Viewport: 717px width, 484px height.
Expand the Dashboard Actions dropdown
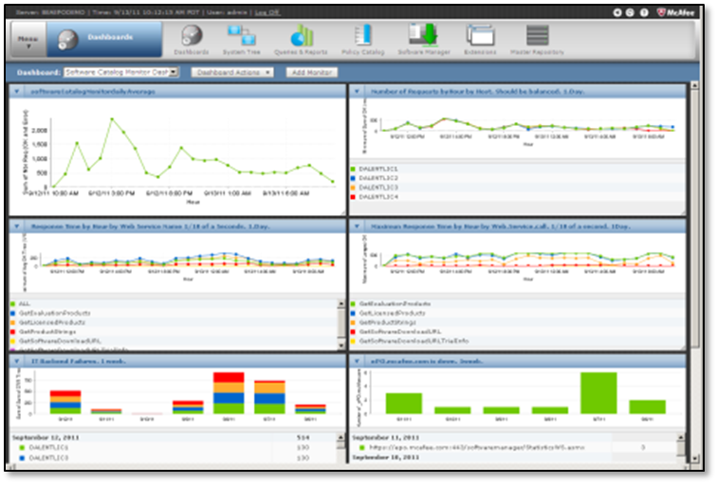coord(231,72)
